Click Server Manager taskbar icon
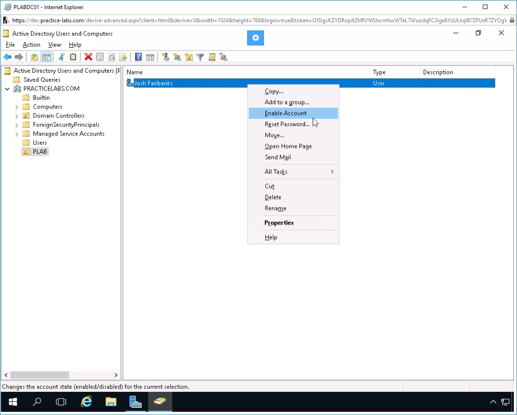The image size is (517, 415). point(135,401)
